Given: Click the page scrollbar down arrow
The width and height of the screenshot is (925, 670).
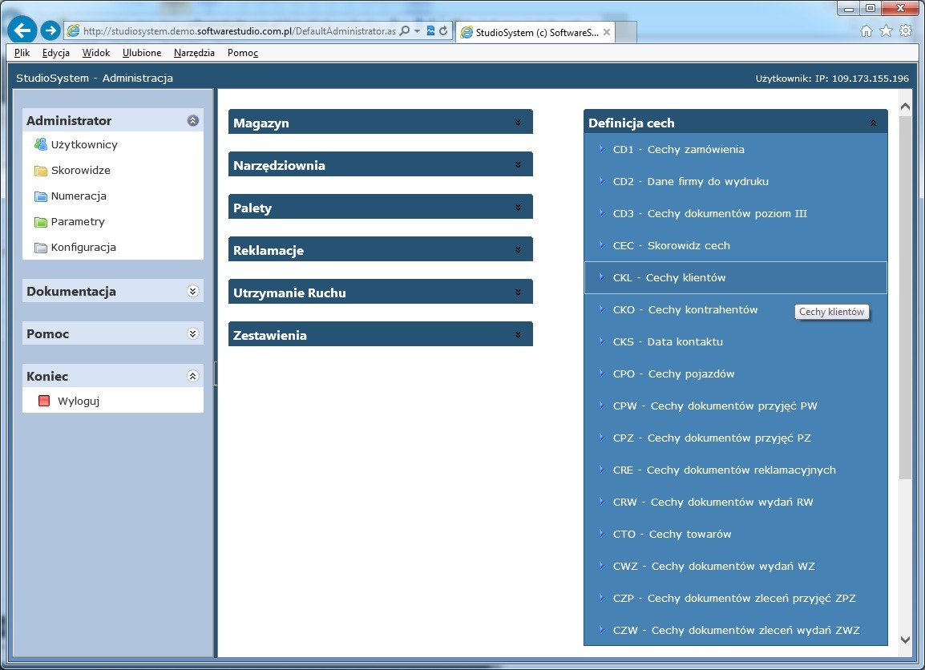Looking at the screenshot, I should click(906, 640).
